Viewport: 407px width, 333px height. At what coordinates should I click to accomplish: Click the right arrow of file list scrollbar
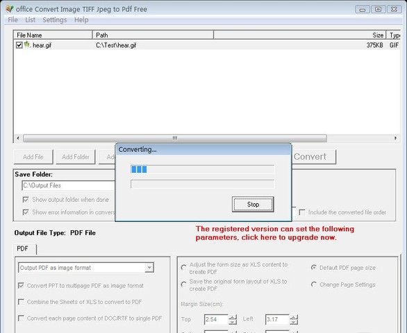[x=395, y=138]
